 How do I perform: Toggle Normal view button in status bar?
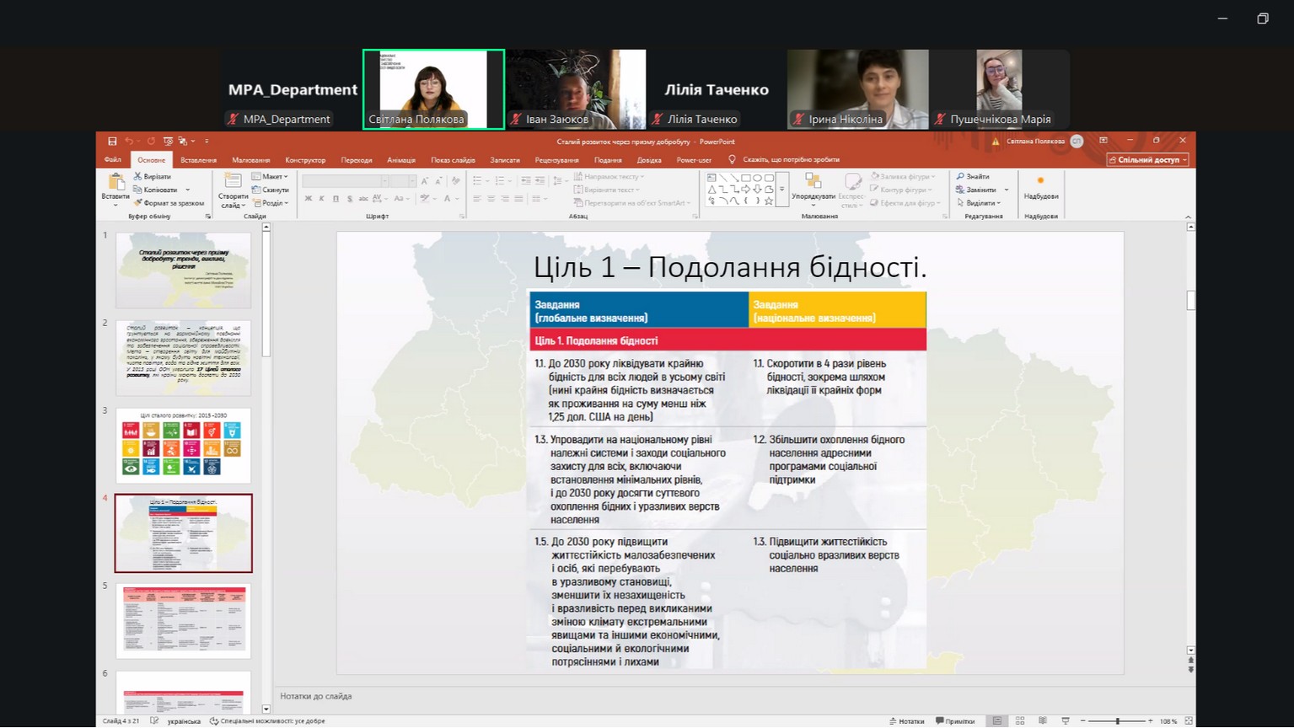coord(997,721)
